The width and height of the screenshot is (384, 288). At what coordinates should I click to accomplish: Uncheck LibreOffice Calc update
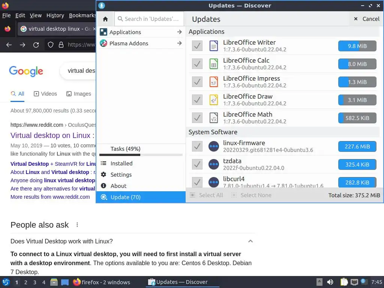pyautogui.click(x=197, y=64)
